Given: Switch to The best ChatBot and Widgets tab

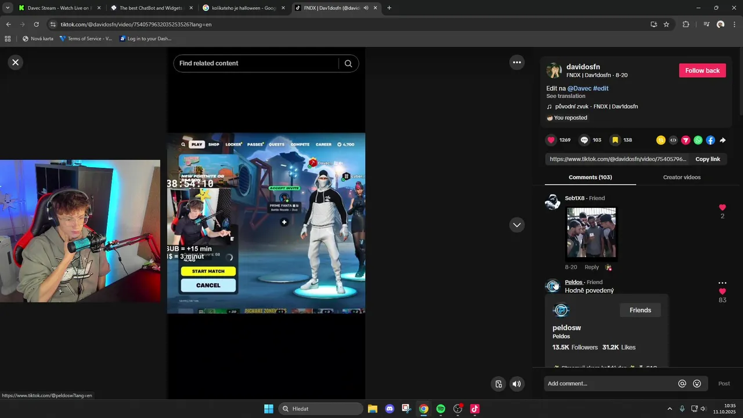Looking at the screenshot, I should click(x=151, y=8).
